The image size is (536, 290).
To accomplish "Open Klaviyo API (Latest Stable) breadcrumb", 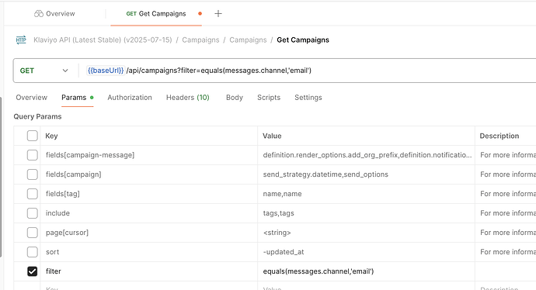I will coord(103,40).
